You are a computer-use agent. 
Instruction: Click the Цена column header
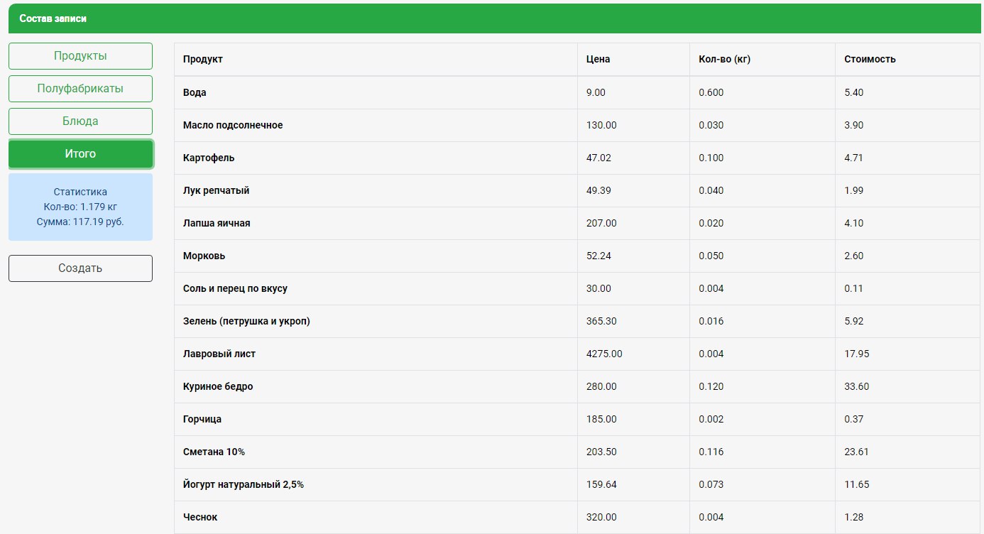[598, 60]
